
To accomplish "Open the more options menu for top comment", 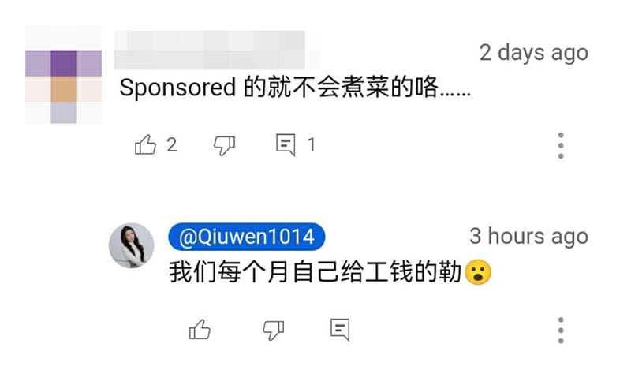I will 561,145.
